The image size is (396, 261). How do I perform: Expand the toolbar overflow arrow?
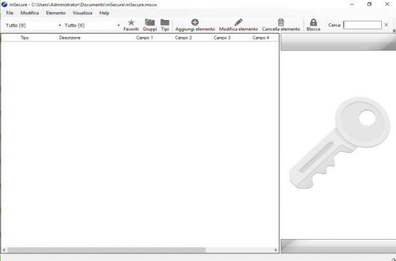click(x=394, y=31)
